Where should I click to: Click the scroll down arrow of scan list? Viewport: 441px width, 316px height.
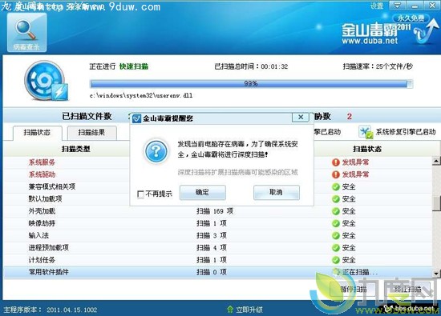(436, 273)
